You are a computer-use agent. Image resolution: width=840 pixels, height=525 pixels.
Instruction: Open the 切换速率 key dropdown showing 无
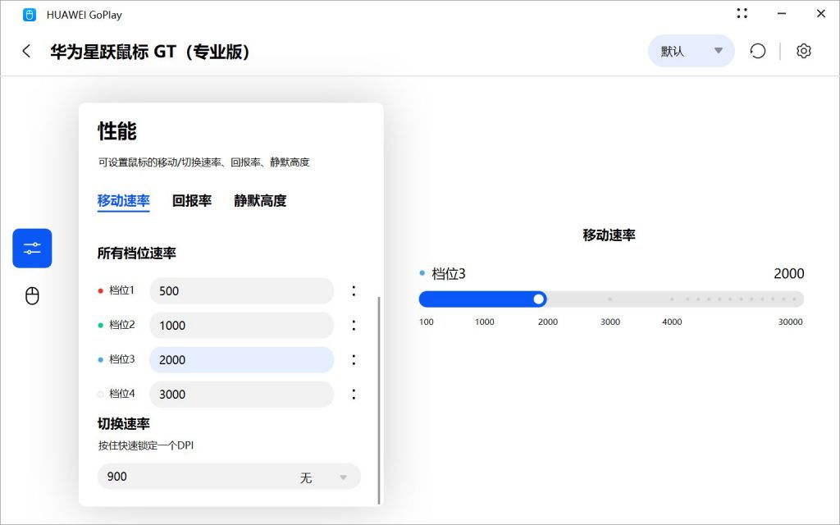(x=324, y=477)
